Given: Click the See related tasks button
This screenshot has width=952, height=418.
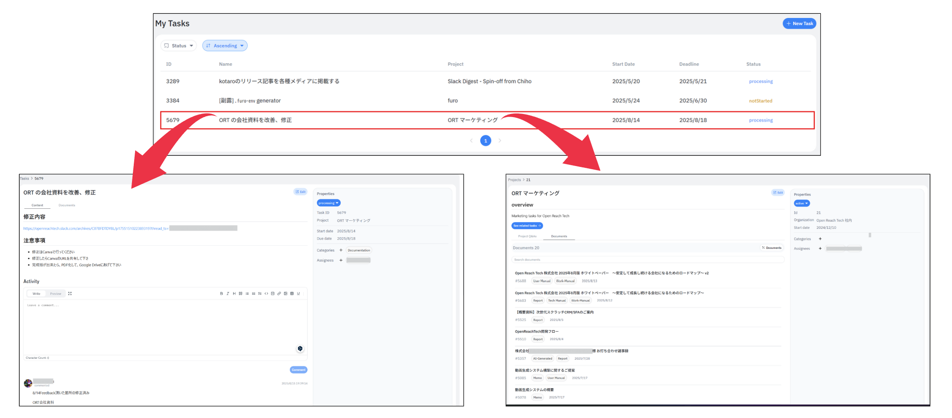Looking at the screenshot, I should (527, 226).
